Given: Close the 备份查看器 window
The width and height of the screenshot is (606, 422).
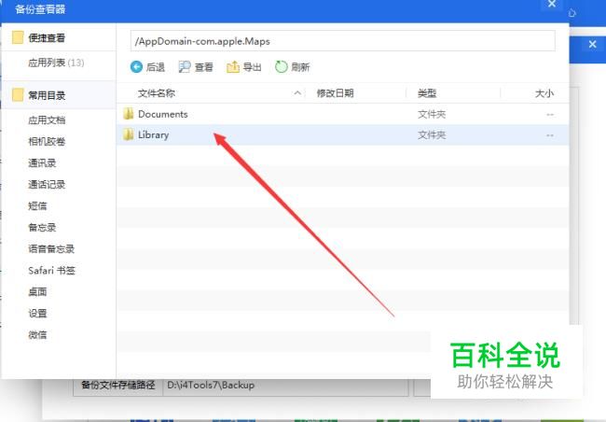Looking at the screenshot, I should click(552, 4).
